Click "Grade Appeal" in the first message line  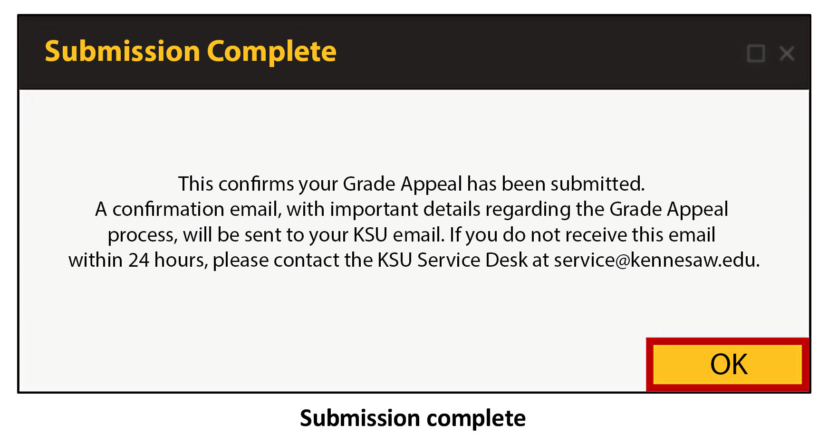tap(402, 184)
